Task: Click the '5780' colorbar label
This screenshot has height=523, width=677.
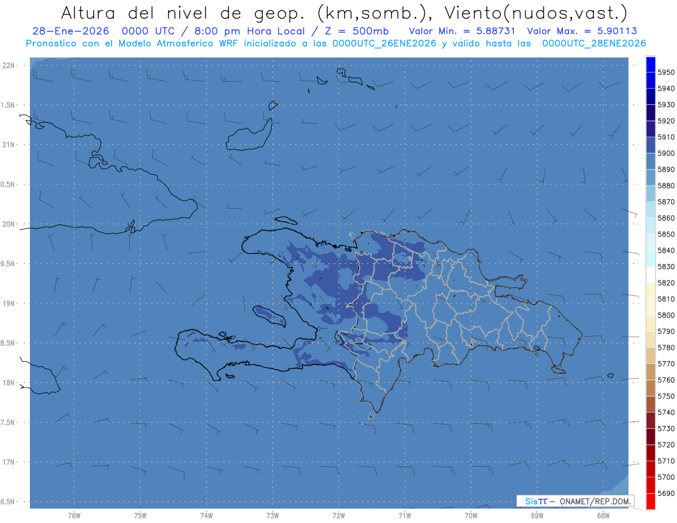Action: (x=666, y=348)
